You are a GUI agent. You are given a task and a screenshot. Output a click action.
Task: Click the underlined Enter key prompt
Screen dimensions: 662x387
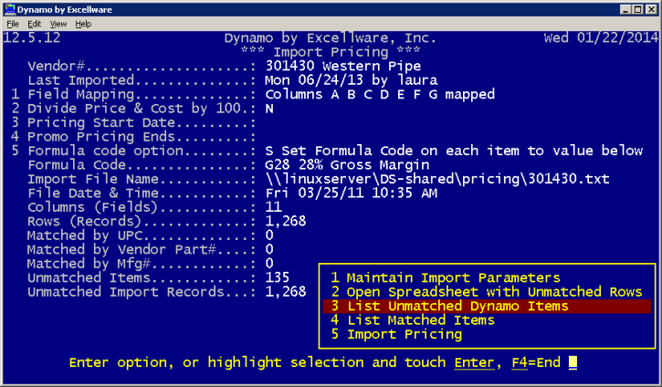[474, 362]
